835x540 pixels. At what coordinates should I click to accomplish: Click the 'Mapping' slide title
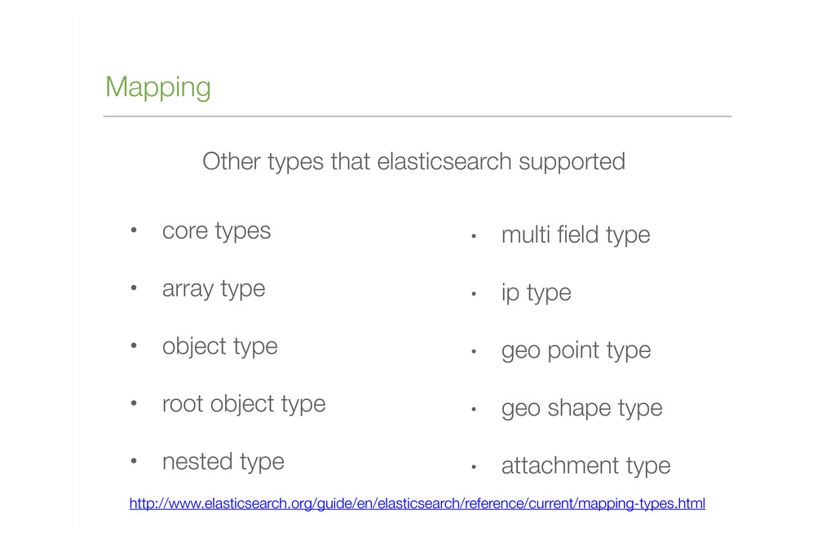click(158, 87)
